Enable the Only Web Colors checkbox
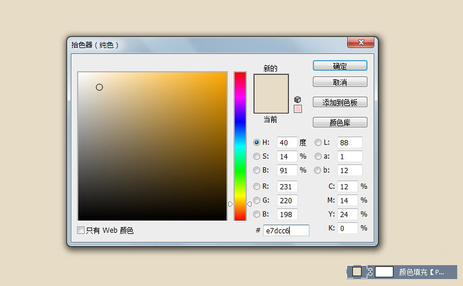 [x=81, y=230]
